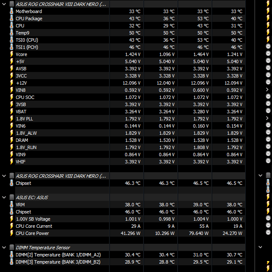Select the VRM sensor label

(20, 205)
